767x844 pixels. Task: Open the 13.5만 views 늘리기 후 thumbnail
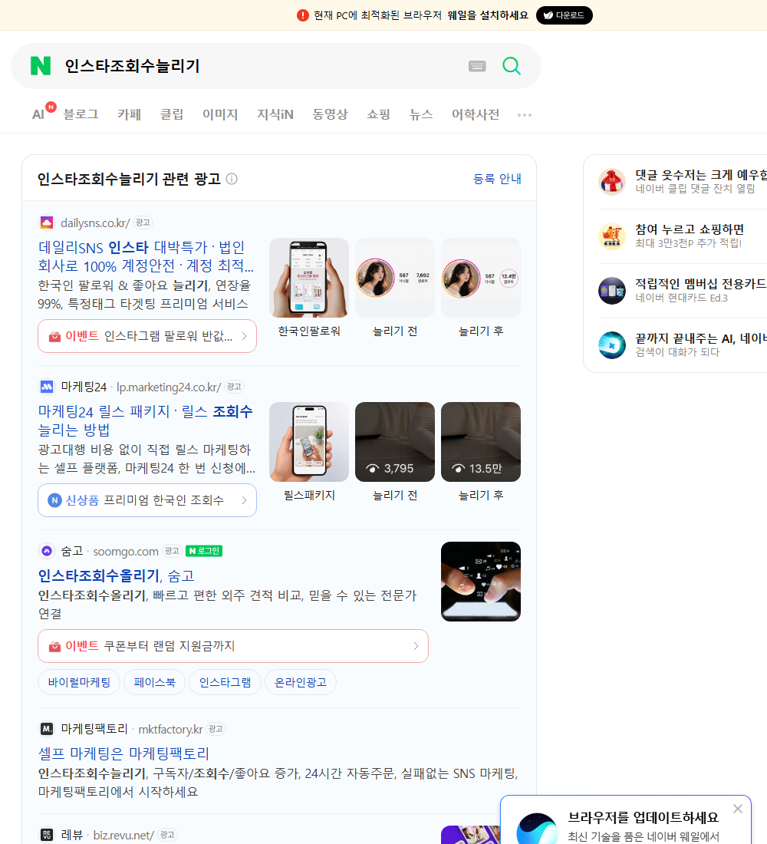pos(481,442)
